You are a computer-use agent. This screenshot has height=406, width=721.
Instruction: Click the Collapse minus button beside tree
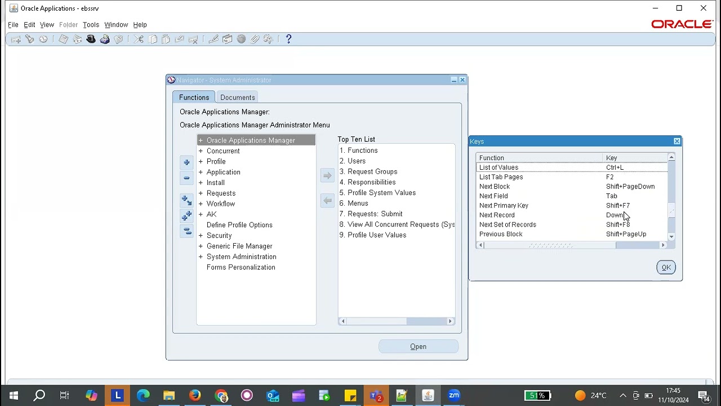click(186, 178)
